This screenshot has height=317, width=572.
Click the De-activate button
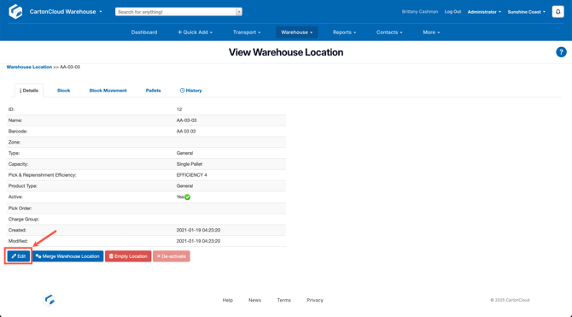click(x=172, y=256)
